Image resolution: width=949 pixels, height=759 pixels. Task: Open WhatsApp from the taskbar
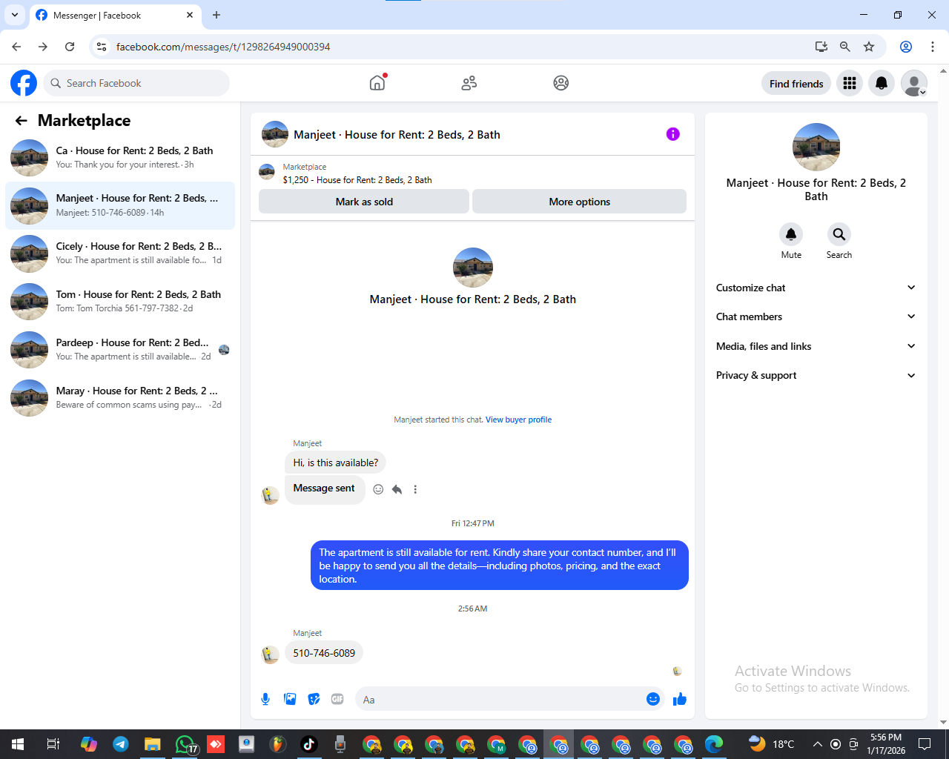tap(185, 744)
